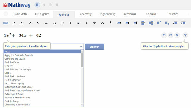Screen dimensions: 191x108
Task: Open Help with the question mark button
Action: (x=185, y=35)
